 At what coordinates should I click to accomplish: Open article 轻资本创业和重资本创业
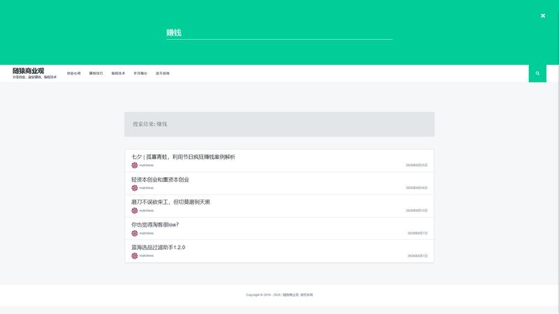[x=160, y=180]
